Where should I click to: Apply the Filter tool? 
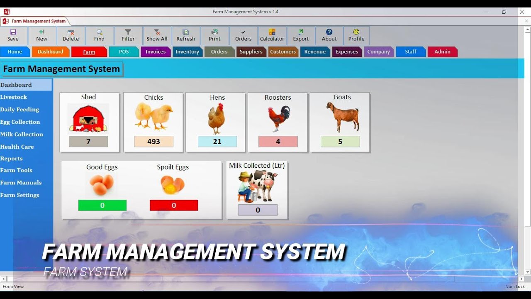(x=128, y=35)
